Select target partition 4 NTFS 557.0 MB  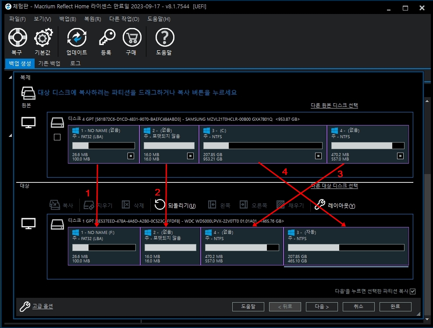pos(242,246)
